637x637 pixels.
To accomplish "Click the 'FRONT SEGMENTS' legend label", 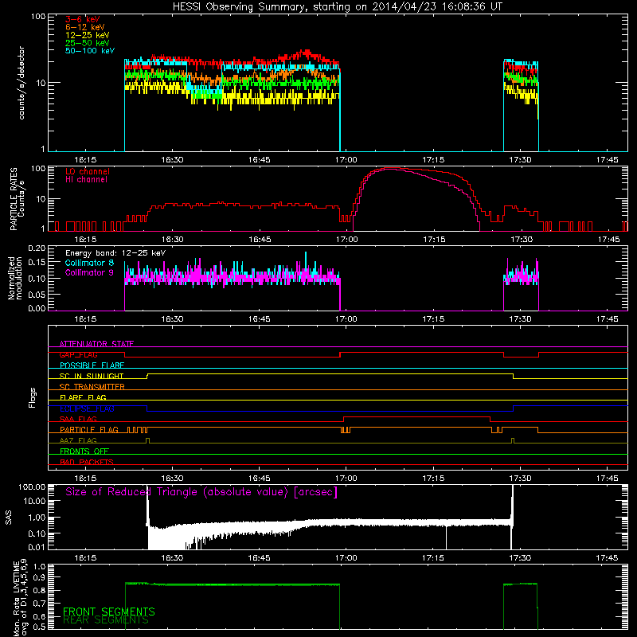I will point(109,612).
